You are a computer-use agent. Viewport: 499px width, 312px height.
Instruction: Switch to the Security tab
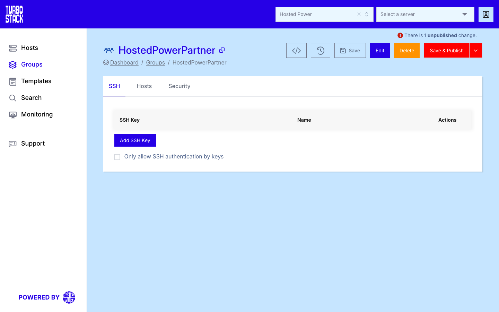click(180, 86)
